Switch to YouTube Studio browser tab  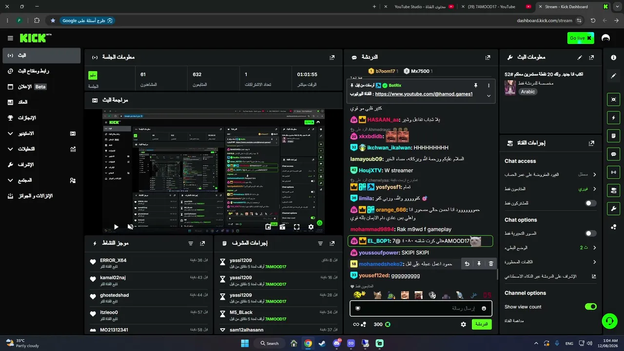pyautogui.click(x=418, y=7)
